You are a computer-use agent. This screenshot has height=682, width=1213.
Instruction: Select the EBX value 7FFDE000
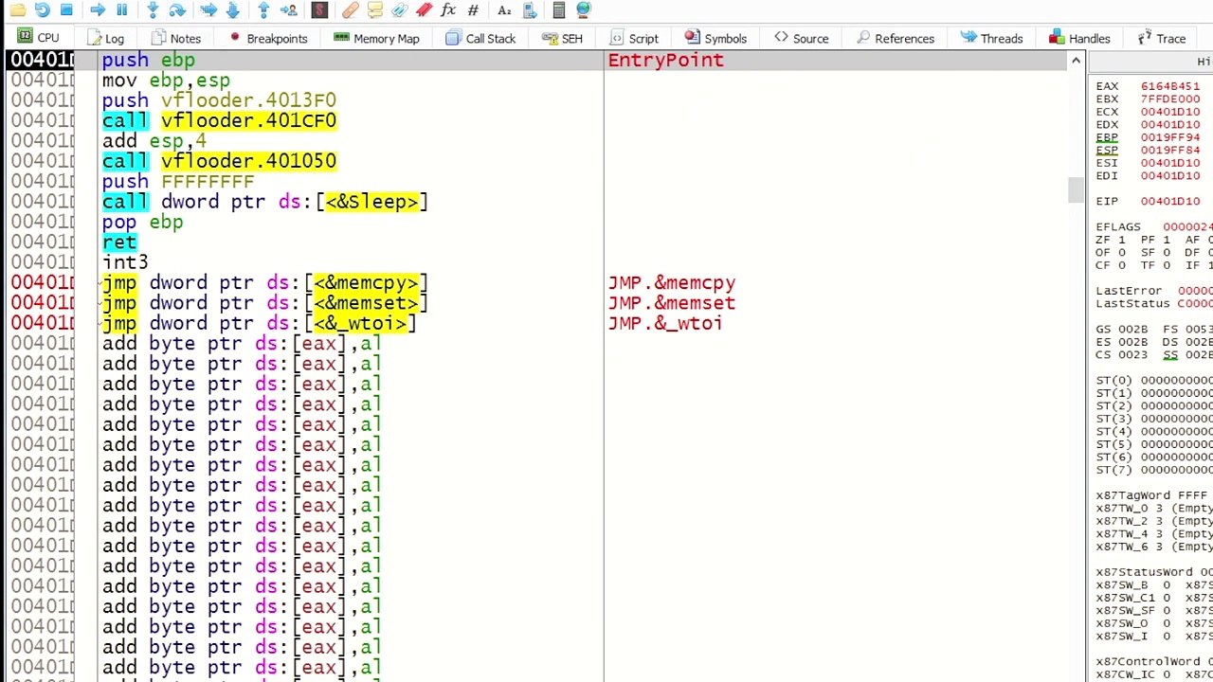pyautogui.click(x=1170, y=99)
